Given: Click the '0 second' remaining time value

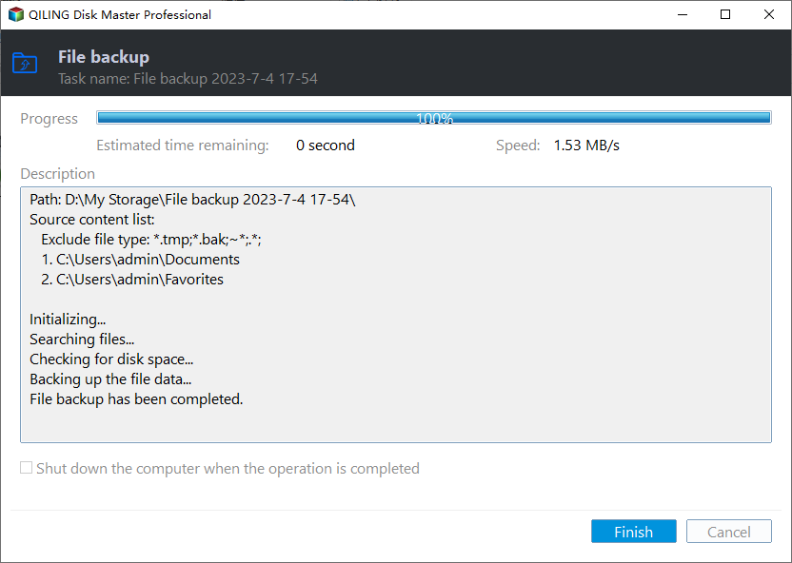Looking at the screenshot, I should coord(326,146).
